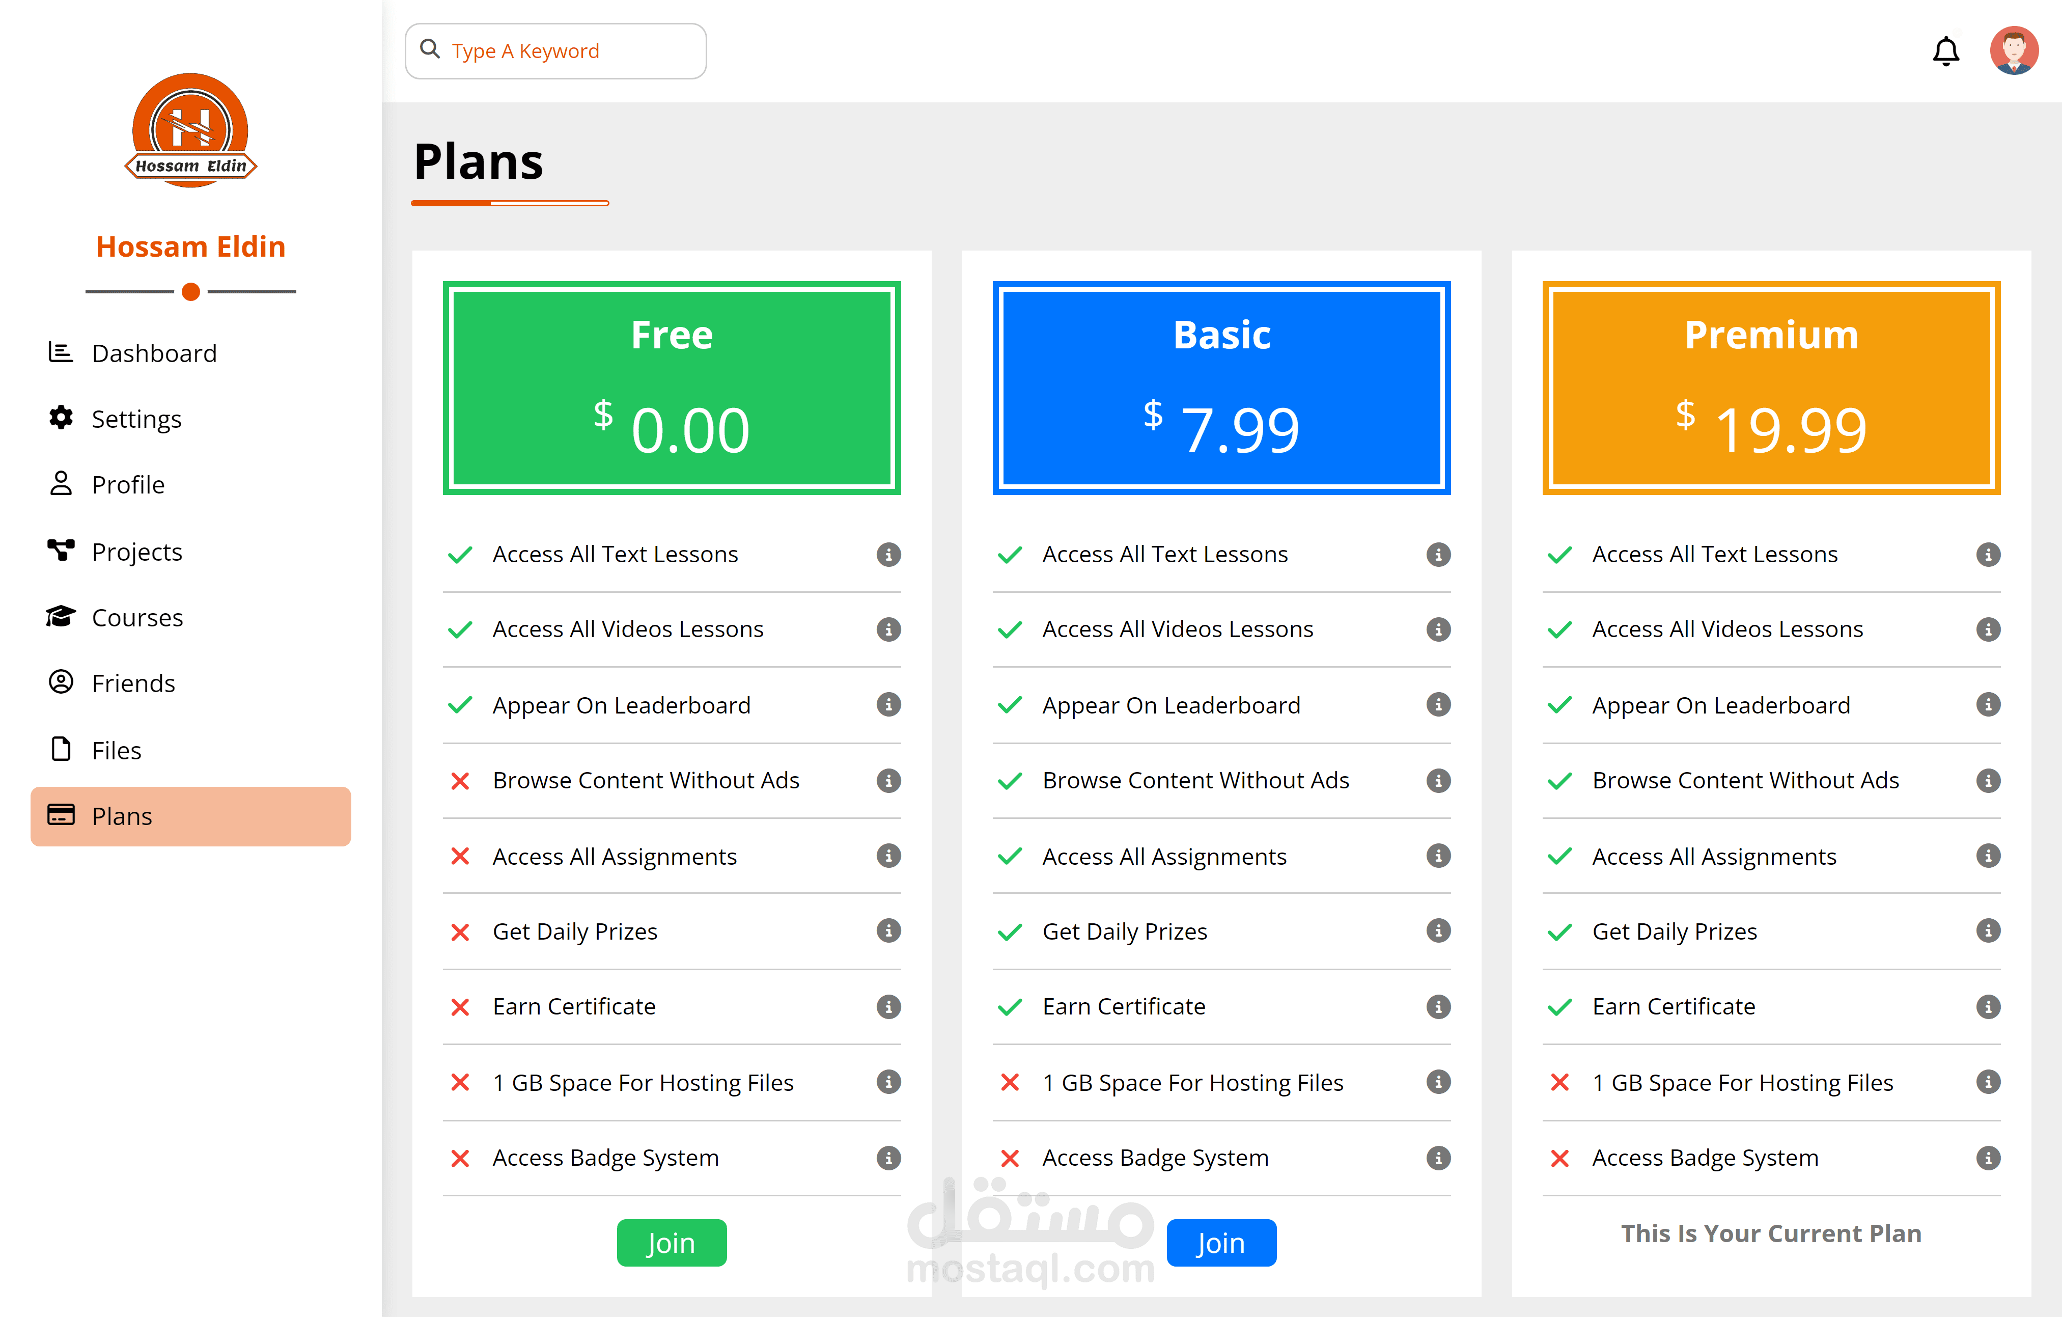Viewport: 2062px width, 1317px height.
Task: Open Courses in the sidebar
Action: click(x=137, y=617)
